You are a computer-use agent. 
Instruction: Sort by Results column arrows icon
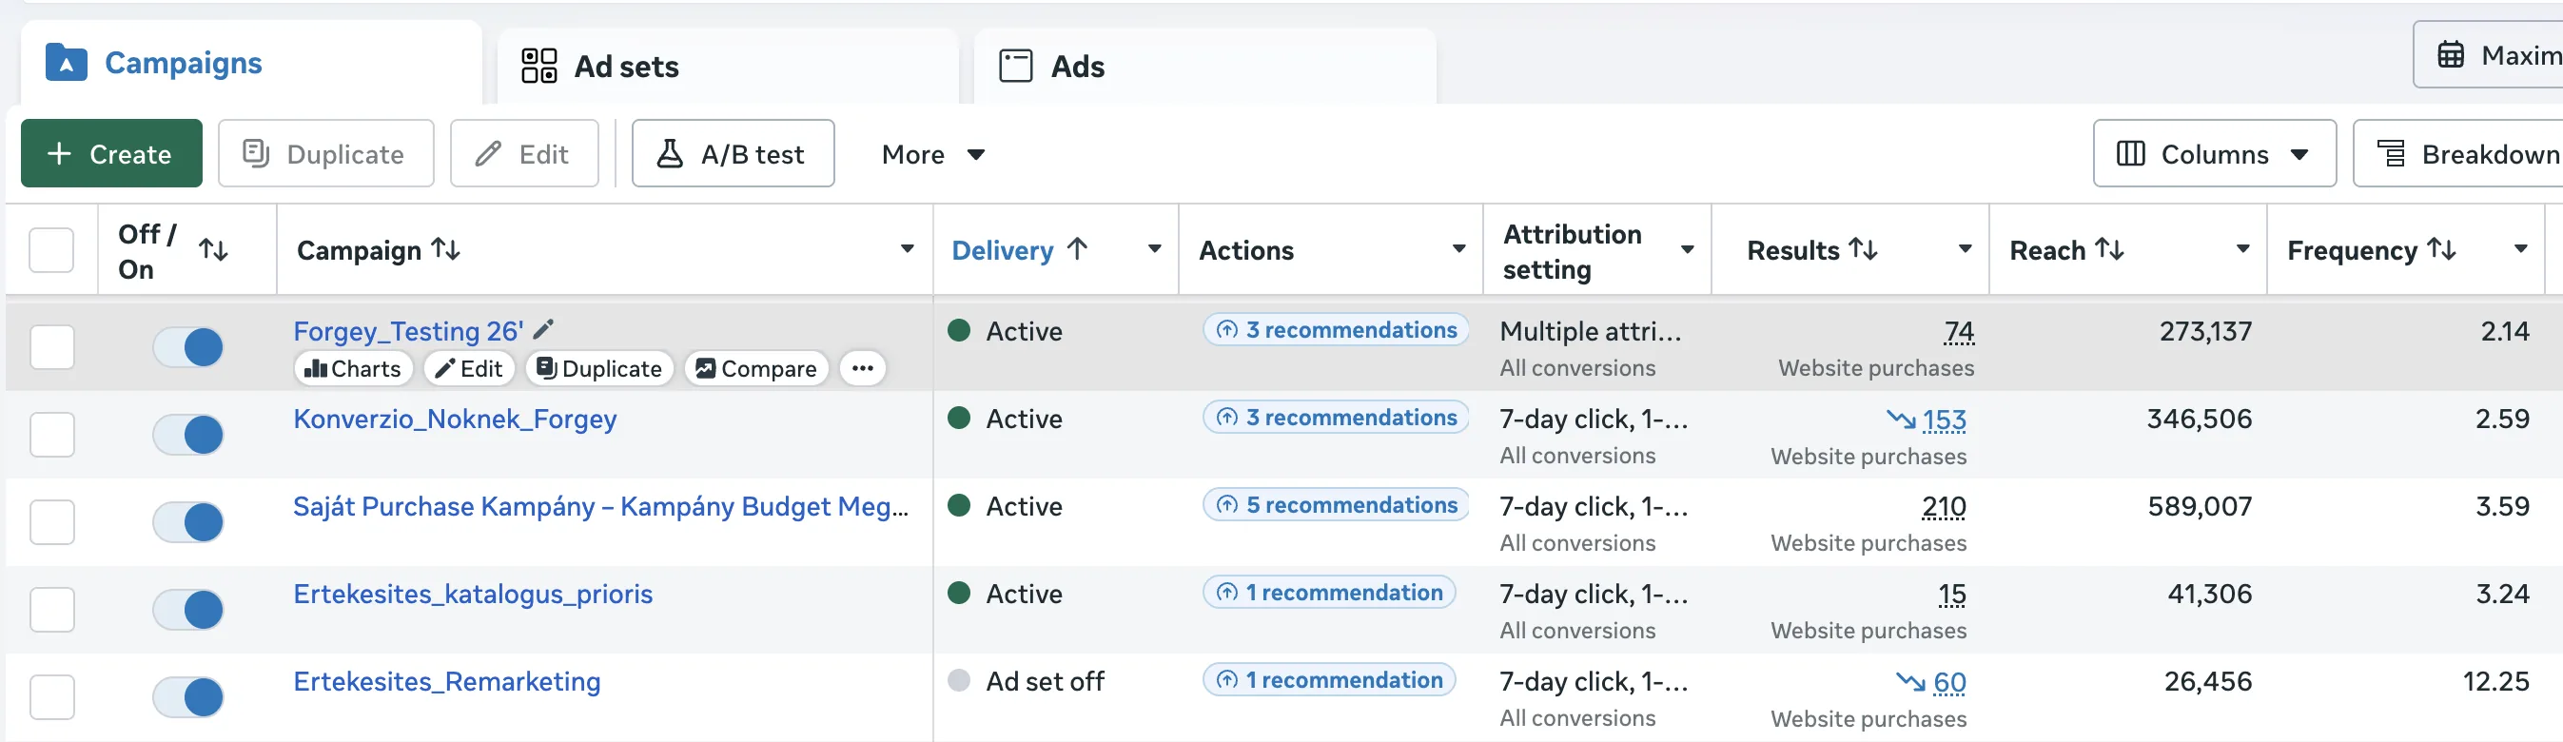point(1864,248)
